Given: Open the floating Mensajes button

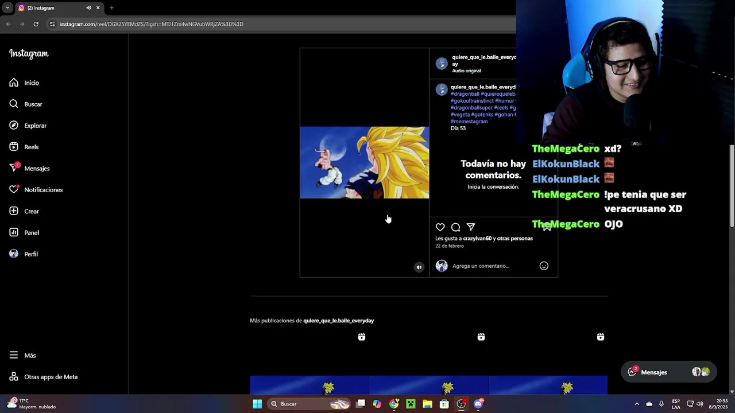Looking at the screenshot, I should point(668,372).
